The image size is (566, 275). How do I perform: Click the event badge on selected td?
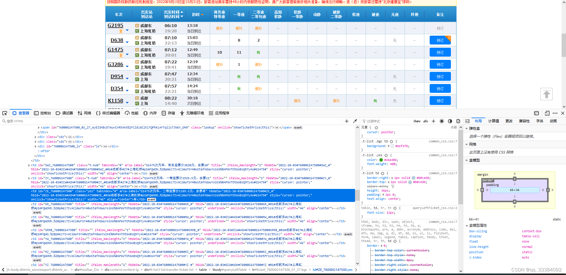pyautogui.click(x=151, y=200)
